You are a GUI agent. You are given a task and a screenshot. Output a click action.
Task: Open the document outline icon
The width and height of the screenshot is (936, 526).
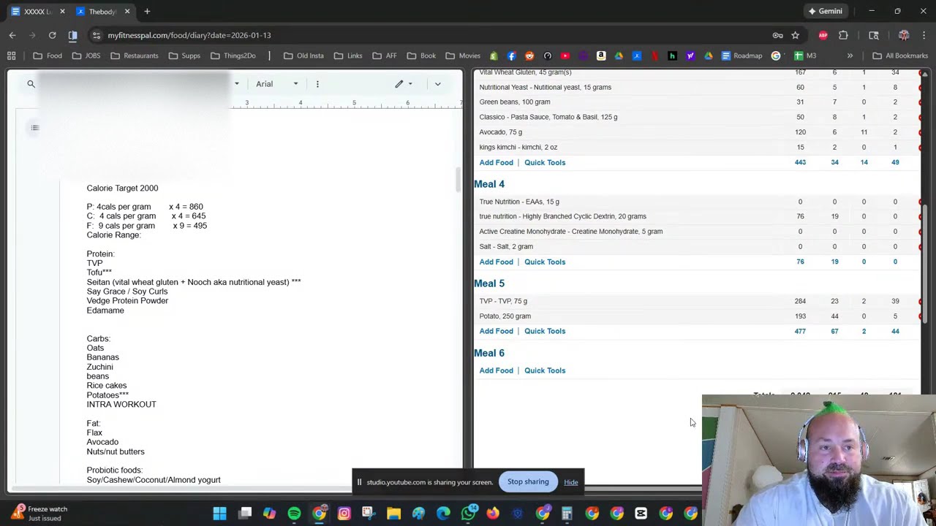click(34, 128)
